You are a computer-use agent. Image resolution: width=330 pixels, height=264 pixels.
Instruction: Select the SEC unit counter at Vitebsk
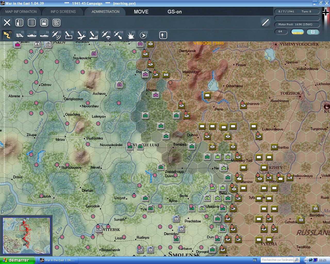pyautogui.click(x=99, y=229)
